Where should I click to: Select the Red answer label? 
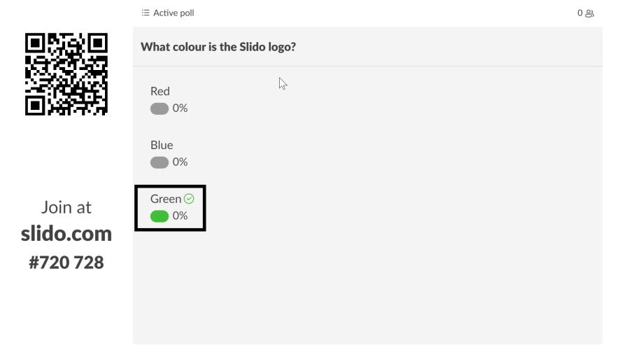(x=160, y=91)
